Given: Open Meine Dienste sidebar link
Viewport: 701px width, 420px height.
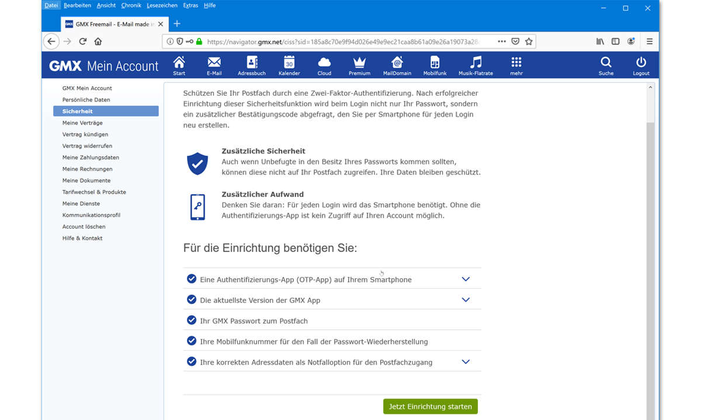Looking at the screenshot, I should point(81,204).
